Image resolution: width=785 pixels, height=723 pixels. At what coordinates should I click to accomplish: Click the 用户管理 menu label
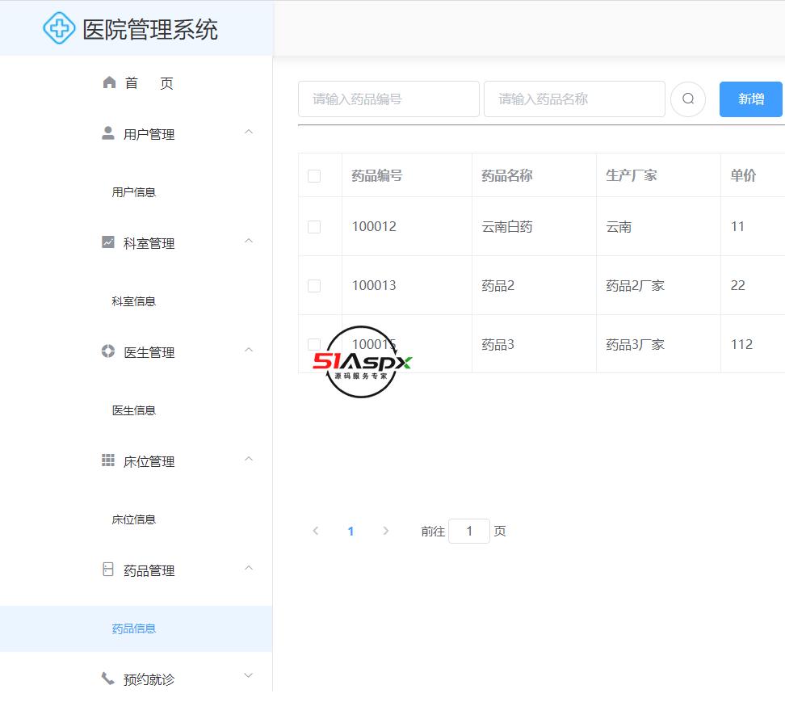click(x=149, y=134)
